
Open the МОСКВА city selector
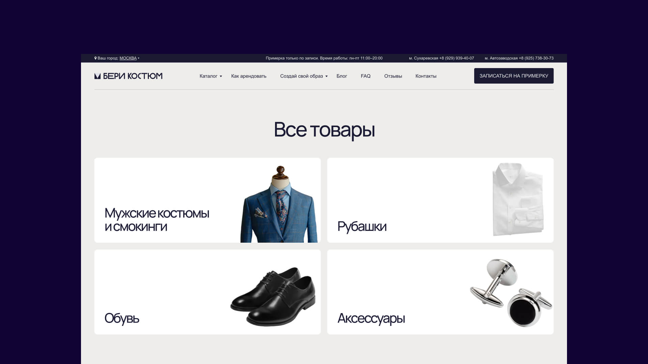[x=128, y=58]
